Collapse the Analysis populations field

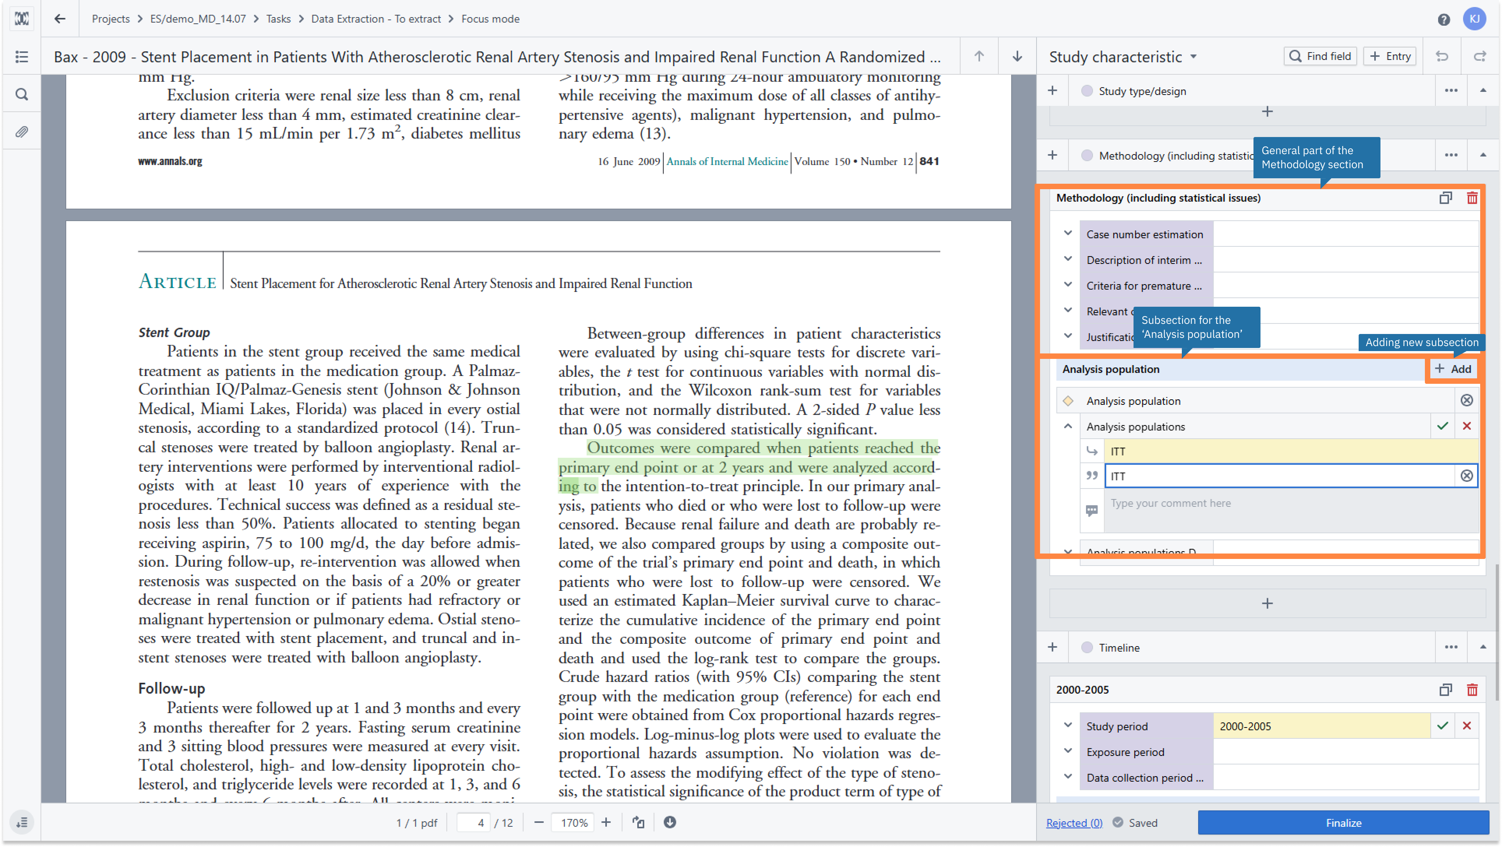pos(1068,426)
